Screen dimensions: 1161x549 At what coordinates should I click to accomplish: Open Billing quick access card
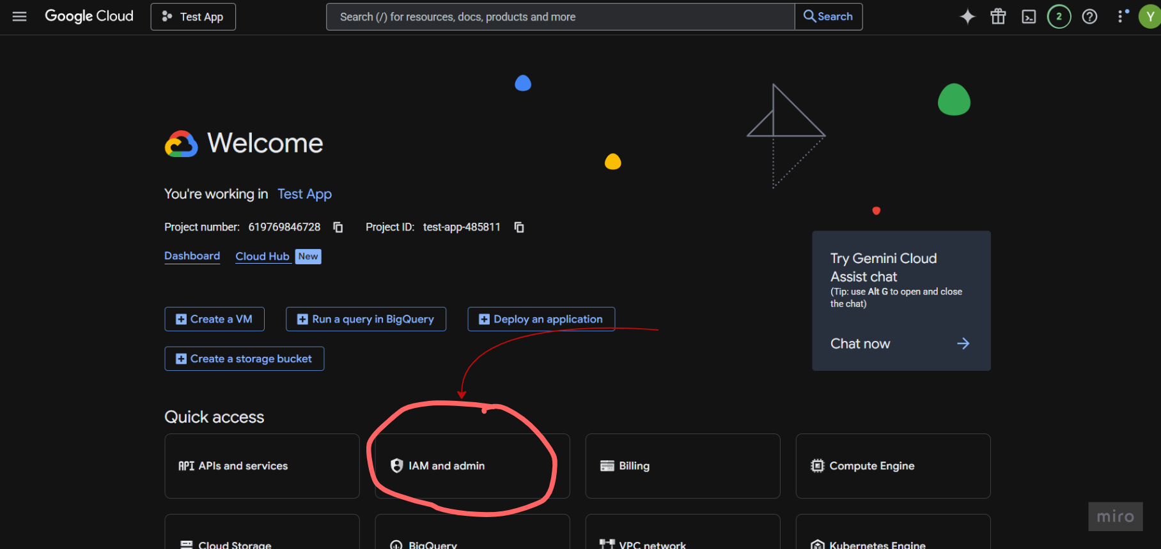coord(683,466)
